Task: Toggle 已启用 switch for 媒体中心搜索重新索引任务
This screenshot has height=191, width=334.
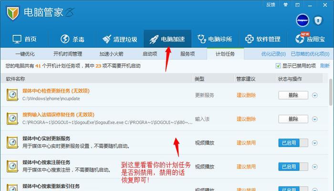Action: click(x=293, y=189)
